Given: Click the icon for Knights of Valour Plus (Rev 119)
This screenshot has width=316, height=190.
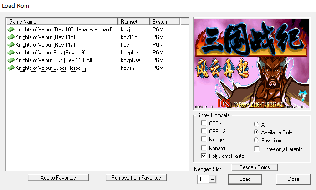Looking at the screenshot, I should [x=11, y=53].
